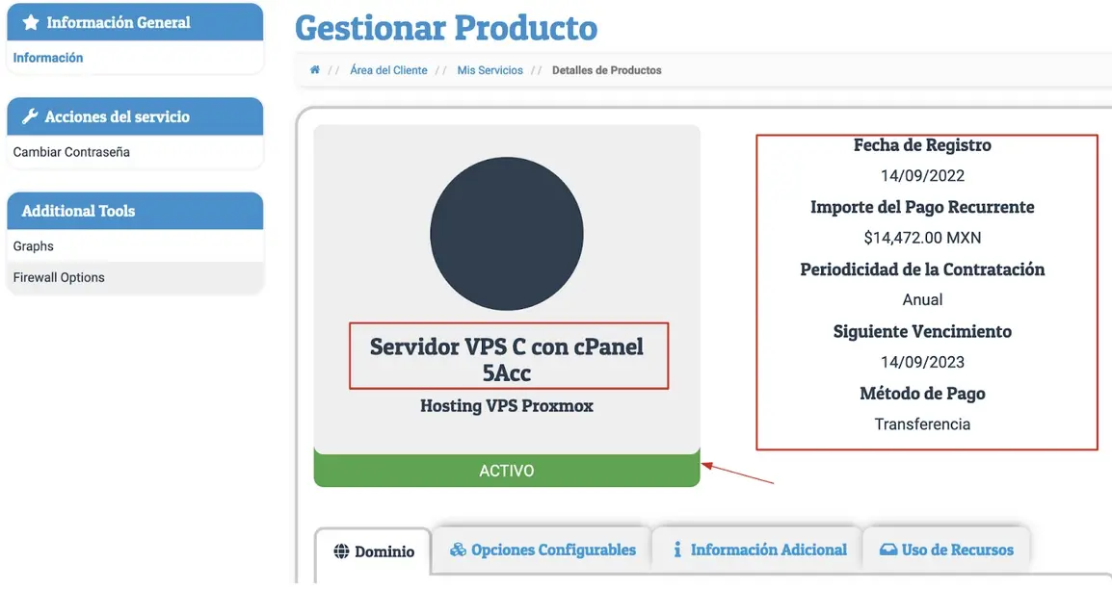Click the Servidor VPS C con cPanel title
Screen dimensions: 1112x589
(506, 359)
